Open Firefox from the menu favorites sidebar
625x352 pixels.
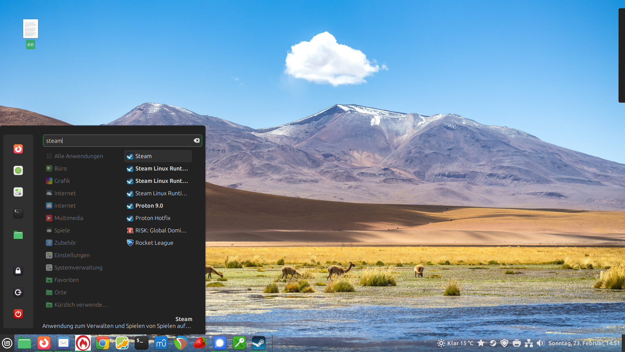(18, 149)
